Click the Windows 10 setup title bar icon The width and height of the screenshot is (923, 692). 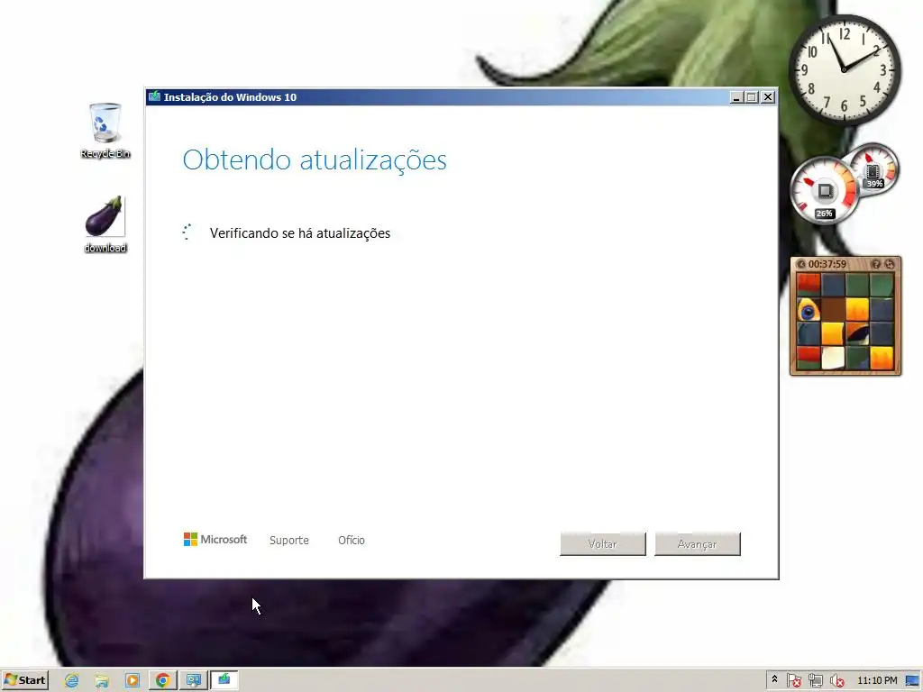154,96
